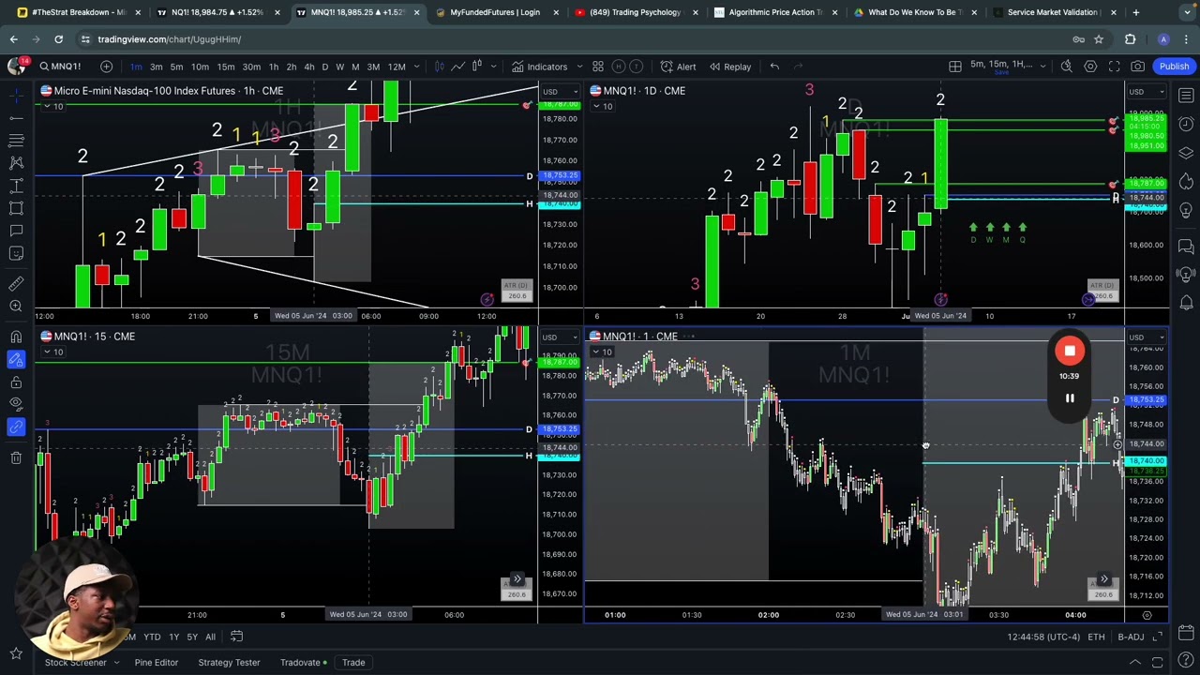Open the go to date calendar icon
This screenshot has height=675, width=1200.
(x=238, y=637)
